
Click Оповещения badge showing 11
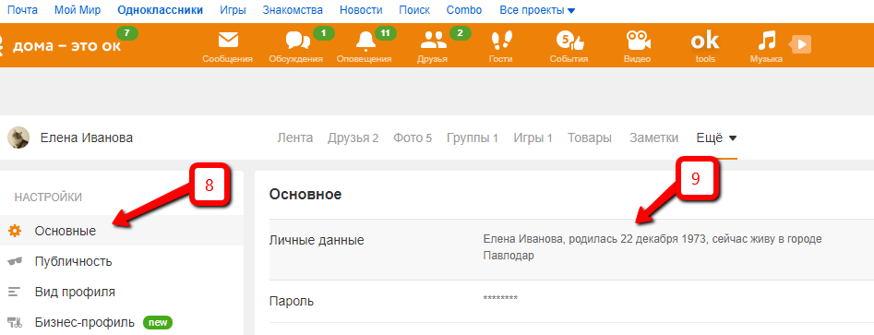click(x=385, y=33)
